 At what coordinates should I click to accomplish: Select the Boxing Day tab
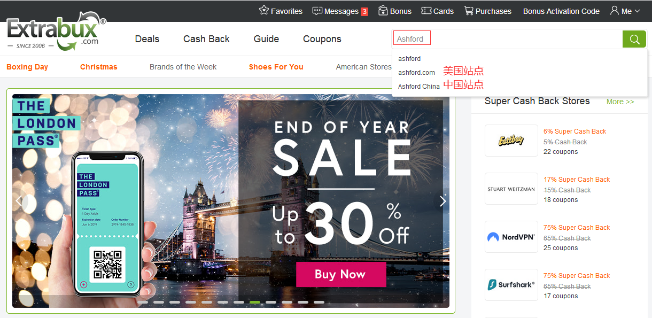(27, 67)
